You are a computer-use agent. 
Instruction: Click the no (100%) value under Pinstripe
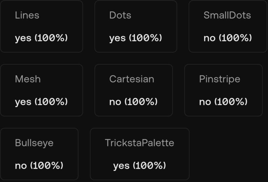[x=223, y=102]
